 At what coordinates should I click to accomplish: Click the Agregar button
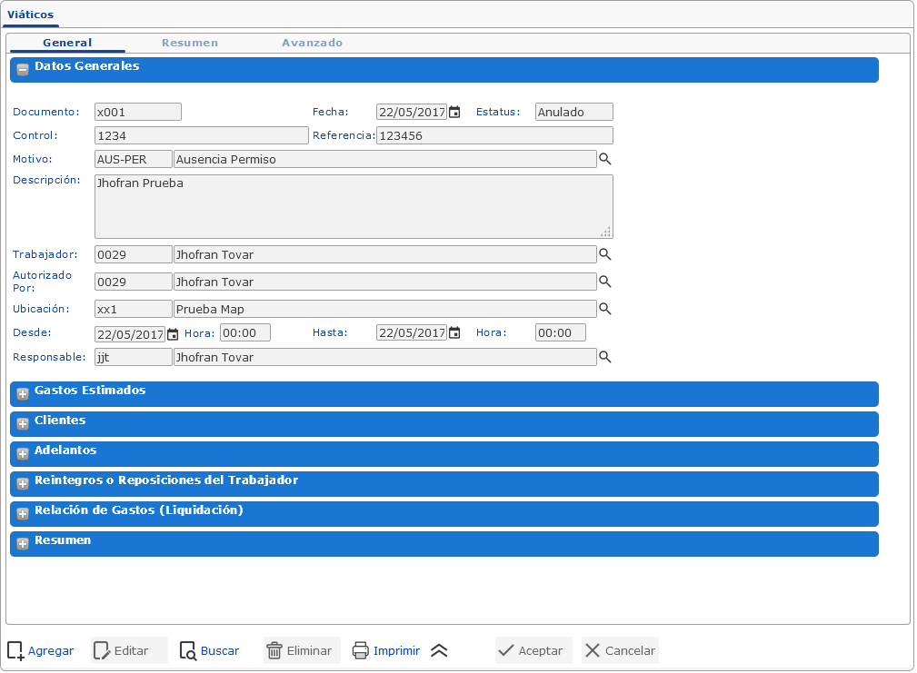coord(41,650)
